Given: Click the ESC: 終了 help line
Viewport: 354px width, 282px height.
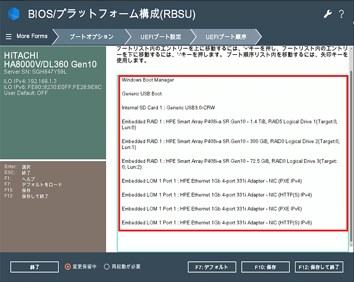Looking at the screenshot, I should [17, 173].
